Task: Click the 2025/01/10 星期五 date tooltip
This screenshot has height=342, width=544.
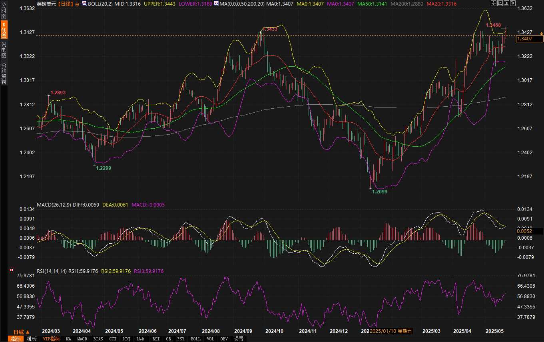Action: coord(391,332)
